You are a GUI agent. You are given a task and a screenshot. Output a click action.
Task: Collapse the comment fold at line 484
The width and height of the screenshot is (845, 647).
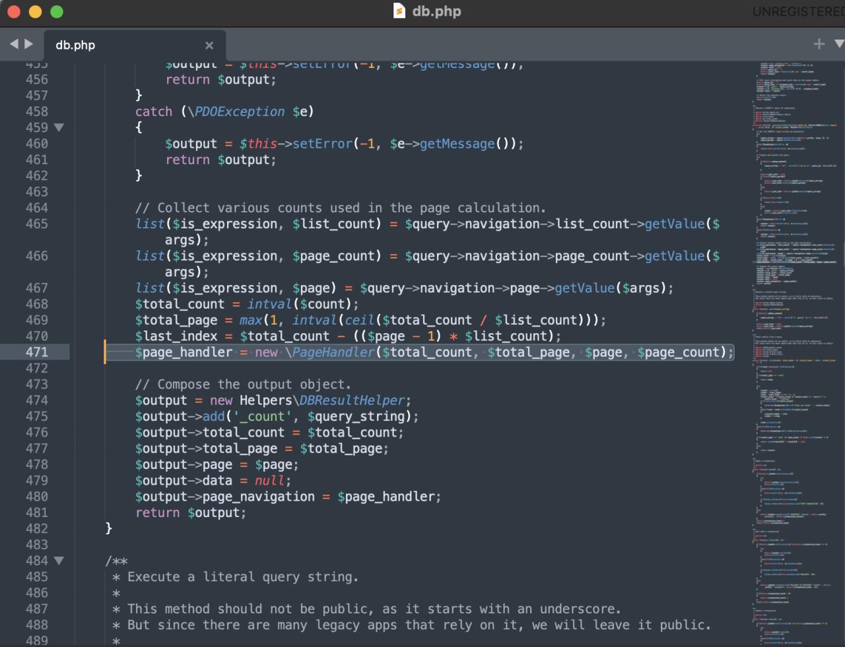[x=59, y=561]
